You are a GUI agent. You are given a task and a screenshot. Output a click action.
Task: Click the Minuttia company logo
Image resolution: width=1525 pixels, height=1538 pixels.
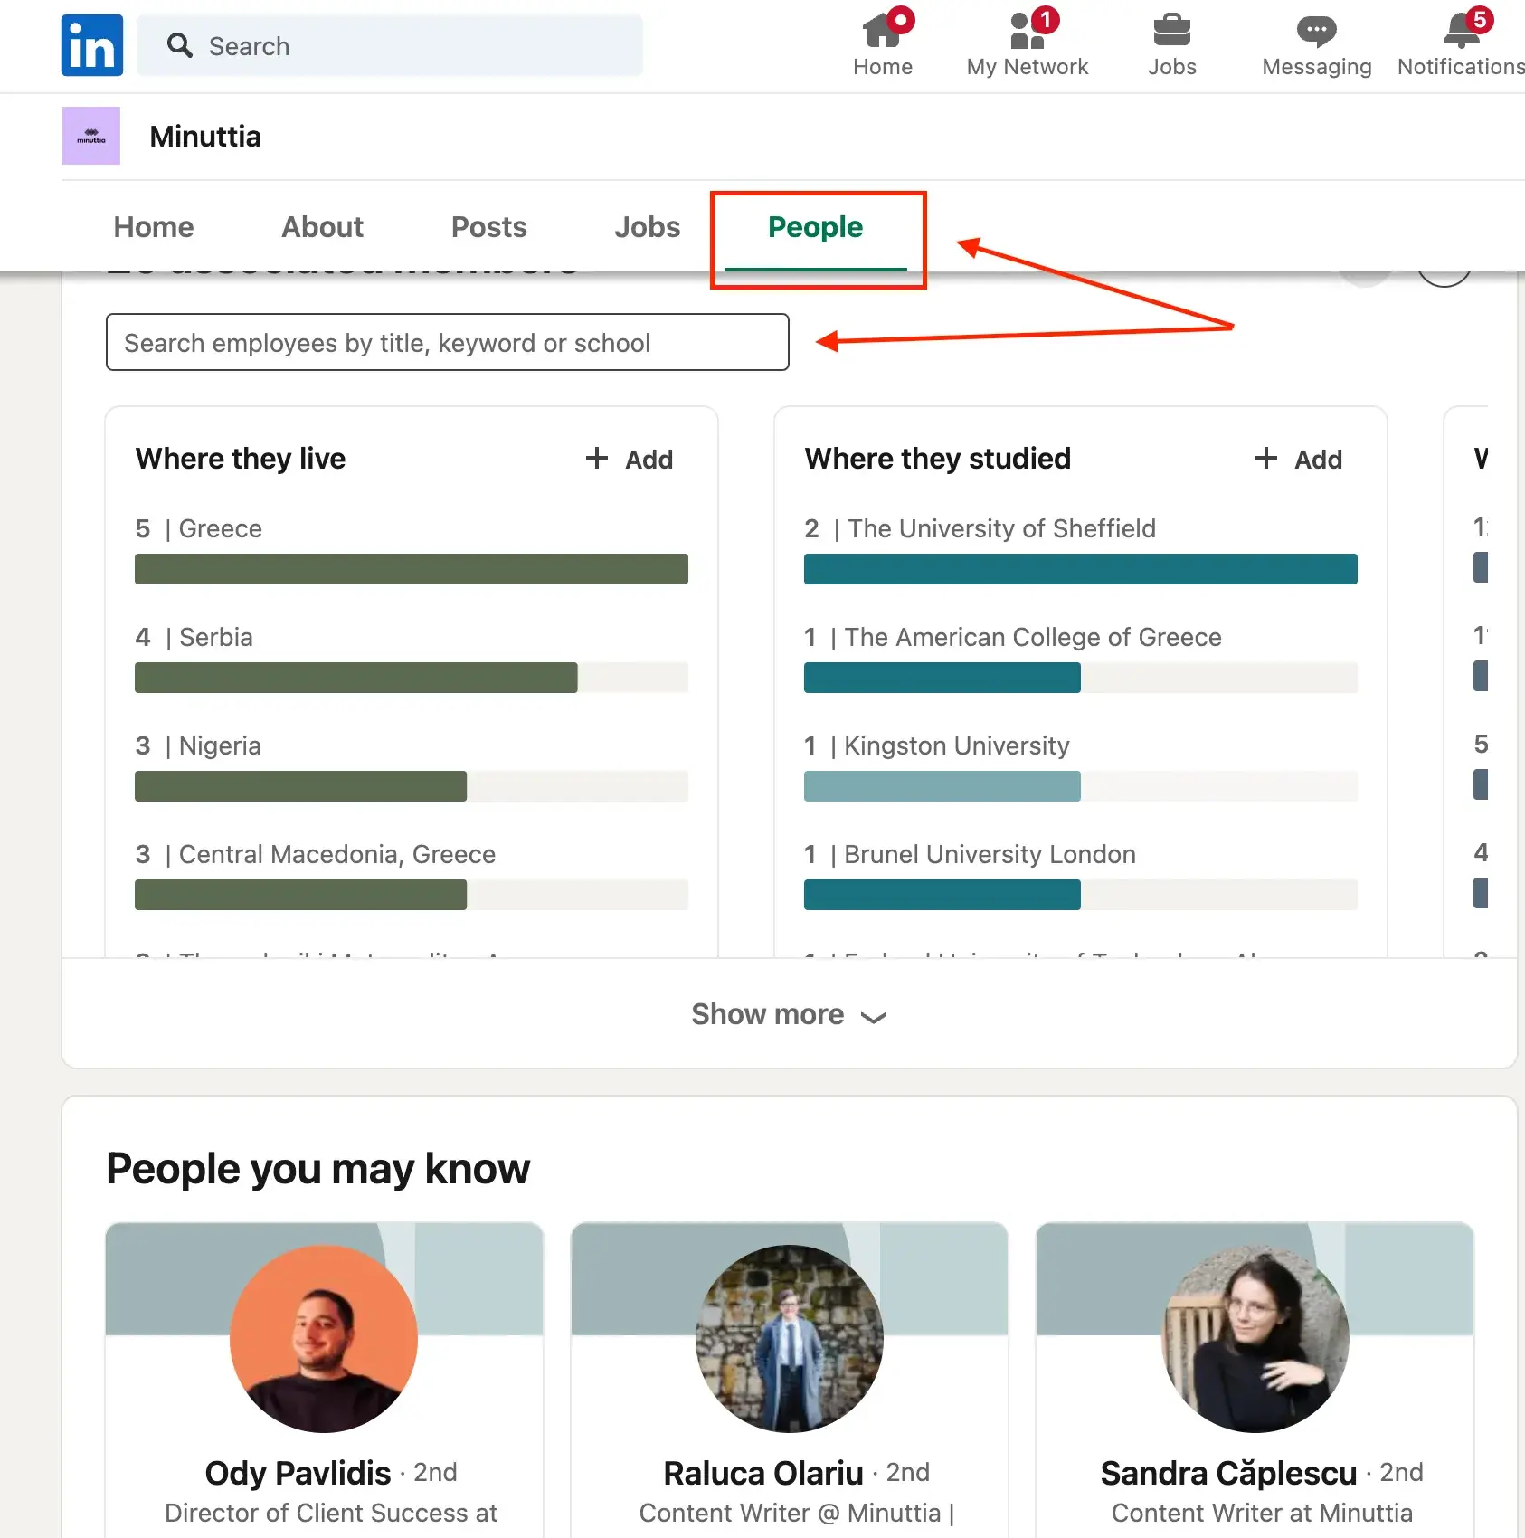tap(91, 136)
